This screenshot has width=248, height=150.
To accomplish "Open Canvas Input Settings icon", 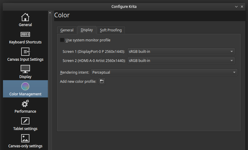I will pos(25,52).
